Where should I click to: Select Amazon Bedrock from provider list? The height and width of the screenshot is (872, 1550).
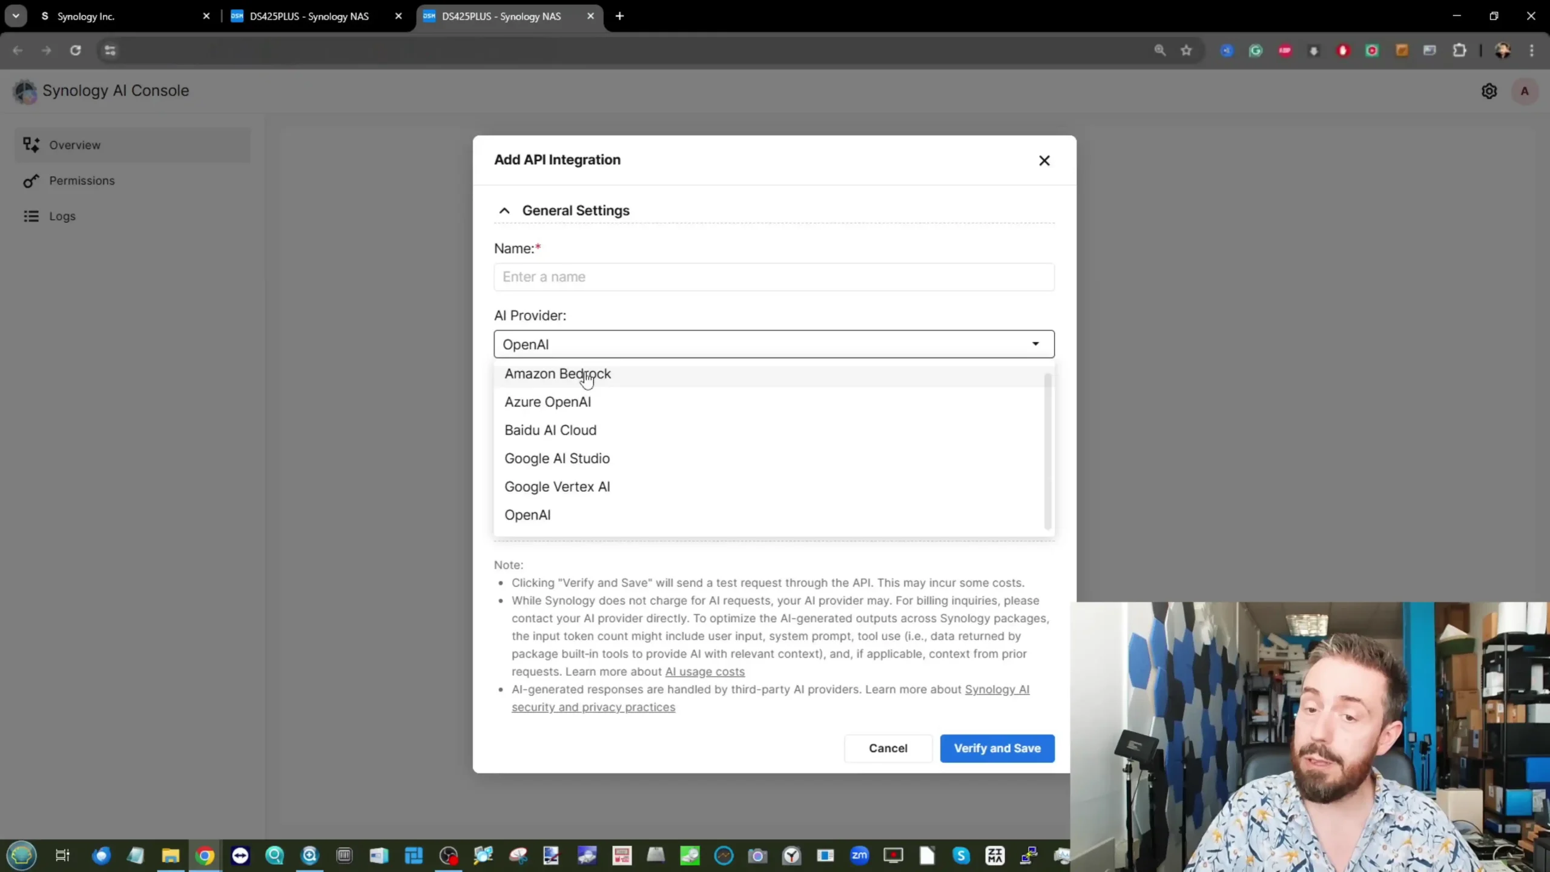pos(769,374)
